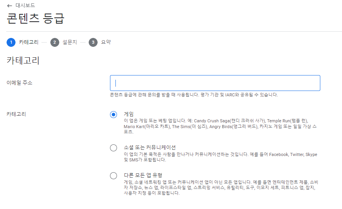Go back via the 대시보드 link
The width and height of the screenshot is (342, 209).
point(25,5)
